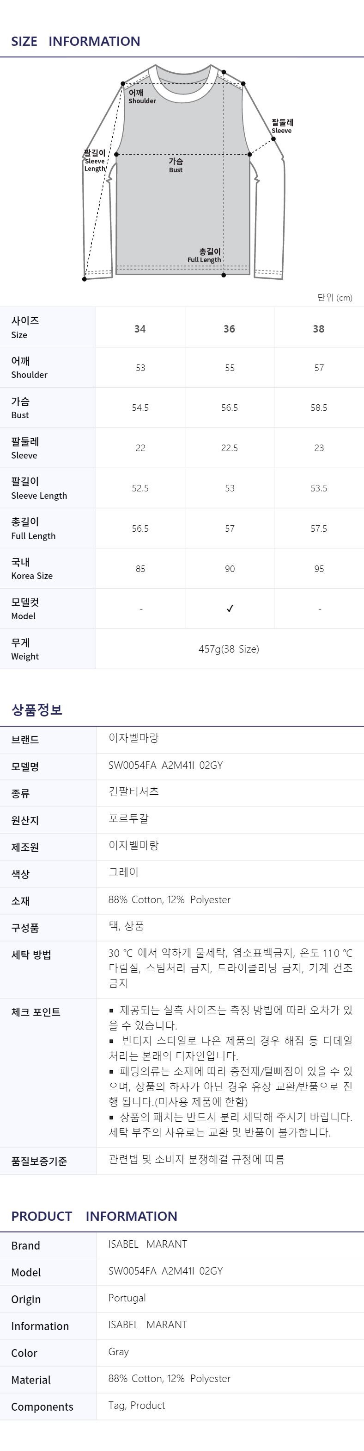Image resolution: width=364 pixels, height=1451 pixels.
Task: Select the Shoulder label on the diagram
Action: (x=141, y=96)
